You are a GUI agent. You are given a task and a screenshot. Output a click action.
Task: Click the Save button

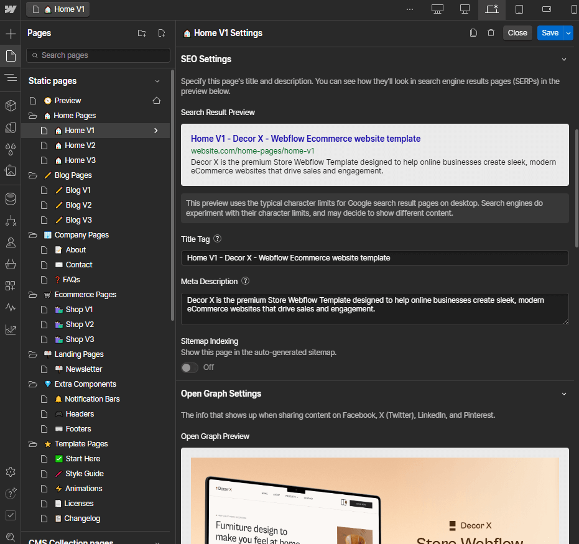(550, 32)
